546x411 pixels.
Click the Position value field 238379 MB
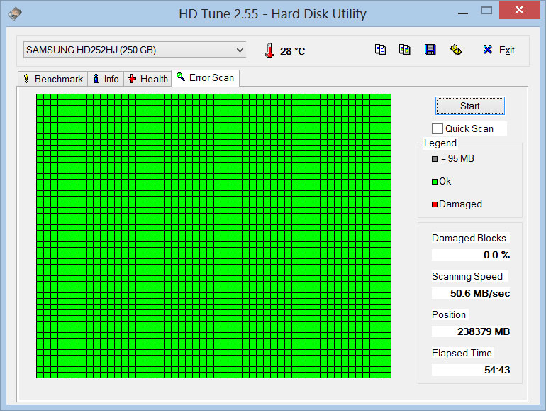pyautogui.click(x=471, y=331)
